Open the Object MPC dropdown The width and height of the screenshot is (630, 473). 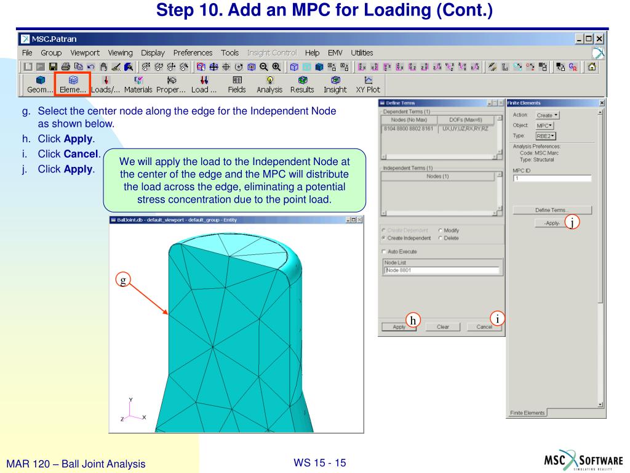point(544,126)
